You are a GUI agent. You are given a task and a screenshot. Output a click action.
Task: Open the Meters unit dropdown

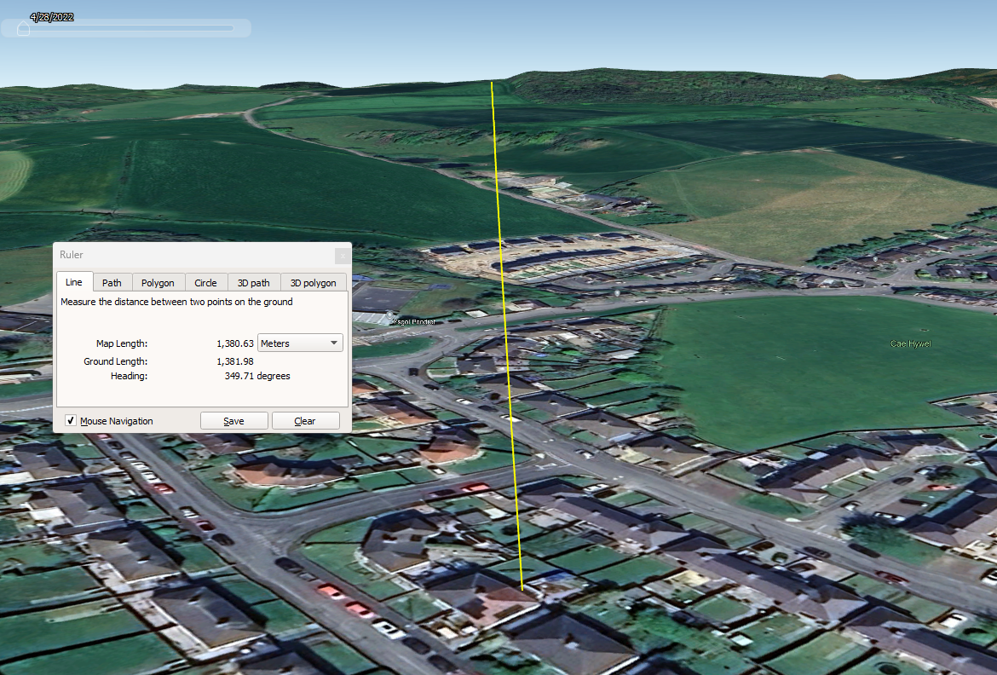click(x=300, y=343)
